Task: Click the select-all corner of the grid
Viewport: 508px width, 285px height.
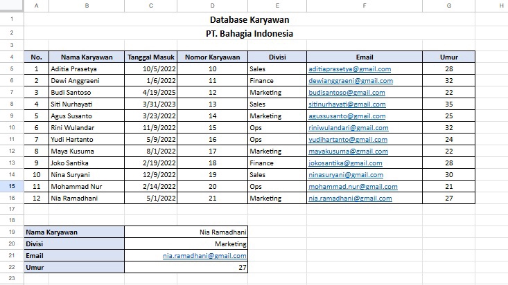Action: (12, 6)
